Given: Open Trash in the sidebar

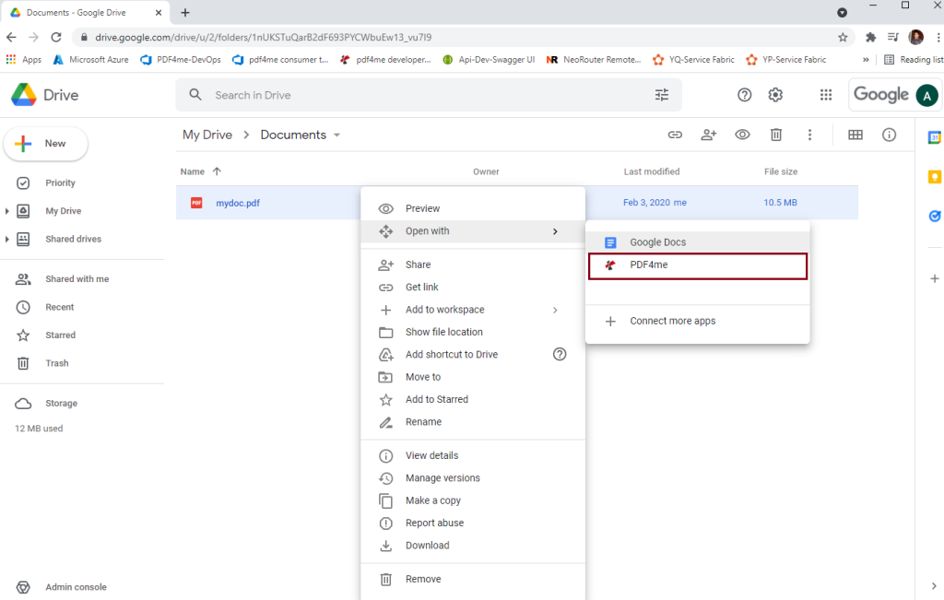Looking at the screenshot, I should (x=56, y=363).
